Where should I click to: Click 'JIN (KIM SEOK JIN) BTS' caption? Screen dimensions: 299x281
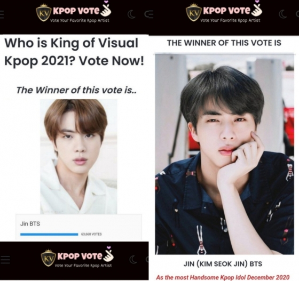tap(223, 264)
